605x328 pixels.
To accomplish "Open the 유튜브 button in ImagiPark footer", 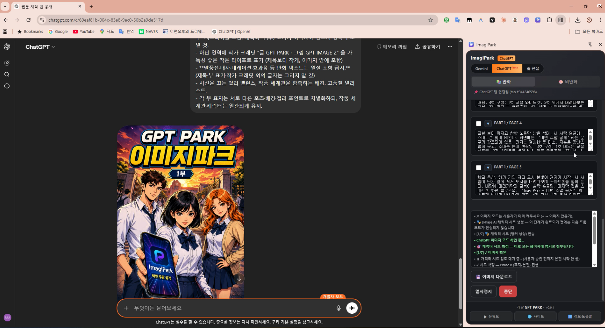I will [x=491, y=316].
